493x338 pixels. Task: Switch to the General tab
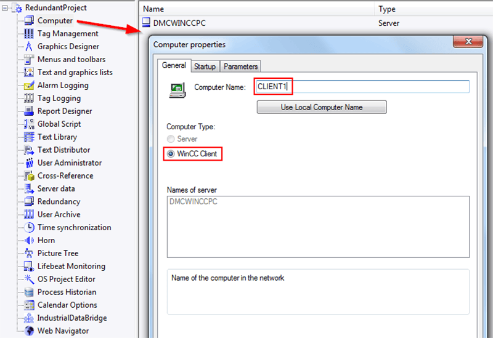pos(174,65)
